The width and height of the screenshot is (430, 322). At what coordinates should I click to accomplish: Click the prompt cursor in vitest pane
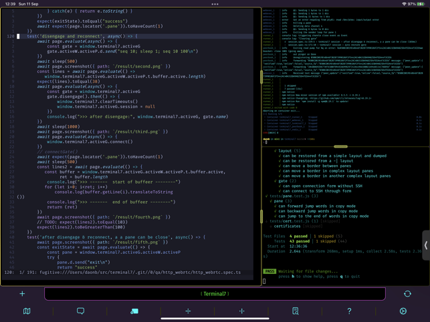point(264,281)
